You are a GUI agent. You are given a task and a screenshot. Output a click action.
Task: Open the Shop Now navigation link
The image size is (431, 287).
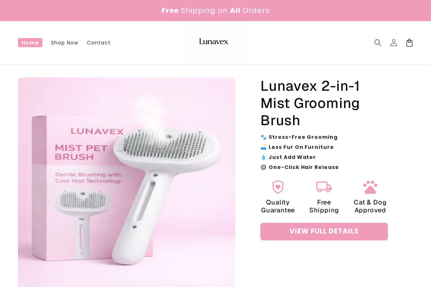[65, 43]
